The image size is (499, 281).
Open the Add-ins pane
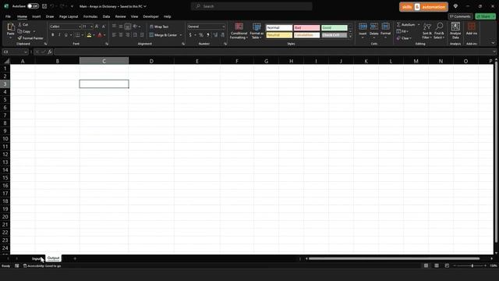pos(471,29)
